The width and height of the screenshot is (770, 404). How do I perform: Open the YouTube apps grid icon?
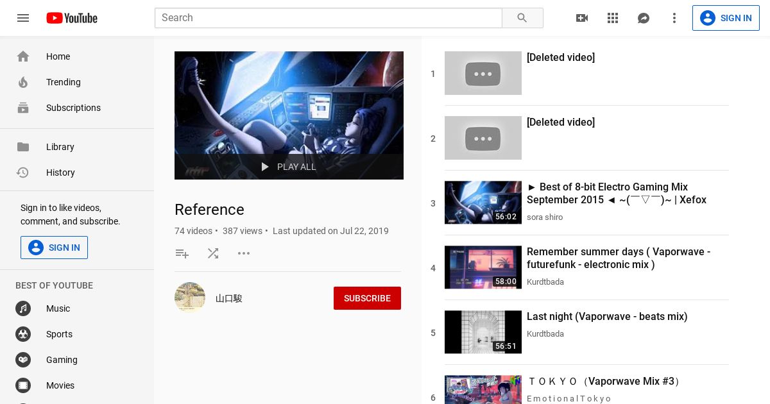point(613,18)
